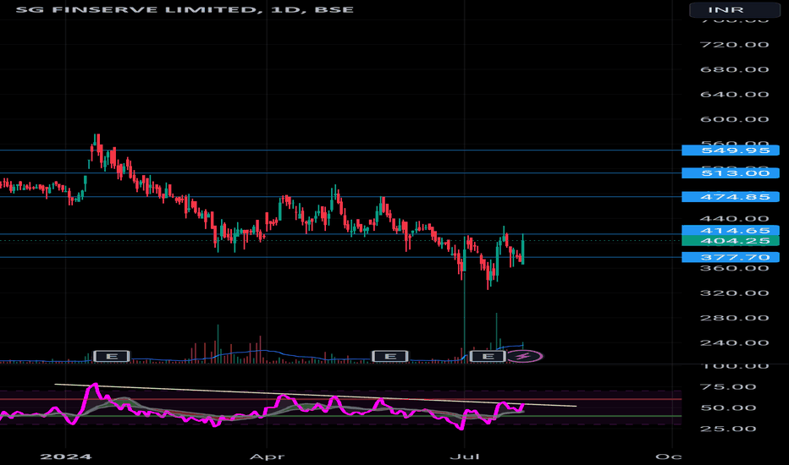Click the 75.00 RSI axis value
Viewport: 789px width, 465px height.
tap(728, 386)
